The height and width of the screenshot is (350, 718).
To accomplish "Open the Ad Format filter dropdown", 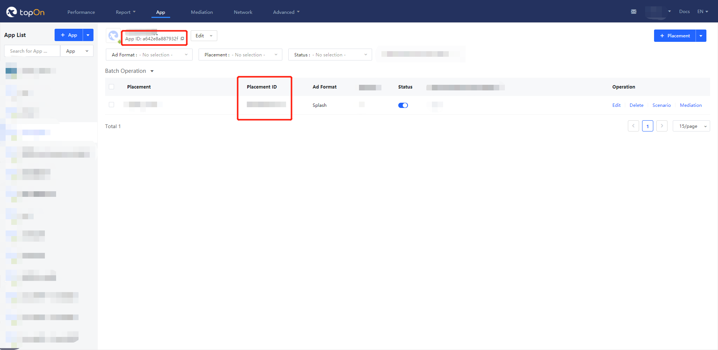I will point(149,55).
